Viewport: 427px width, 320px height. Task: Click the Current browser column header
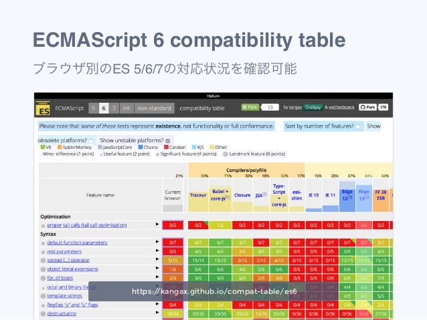click(173, 195)
